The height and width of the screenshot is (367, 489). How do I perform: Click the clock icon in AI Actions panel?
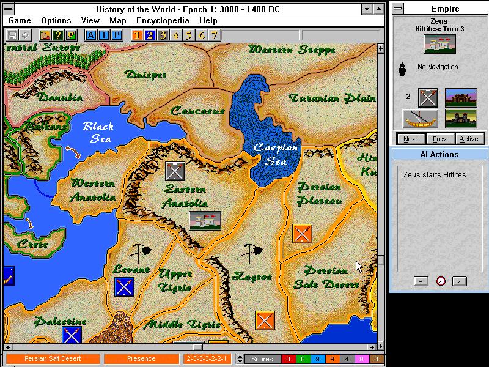pyautogui.click(x=440, y=281)
